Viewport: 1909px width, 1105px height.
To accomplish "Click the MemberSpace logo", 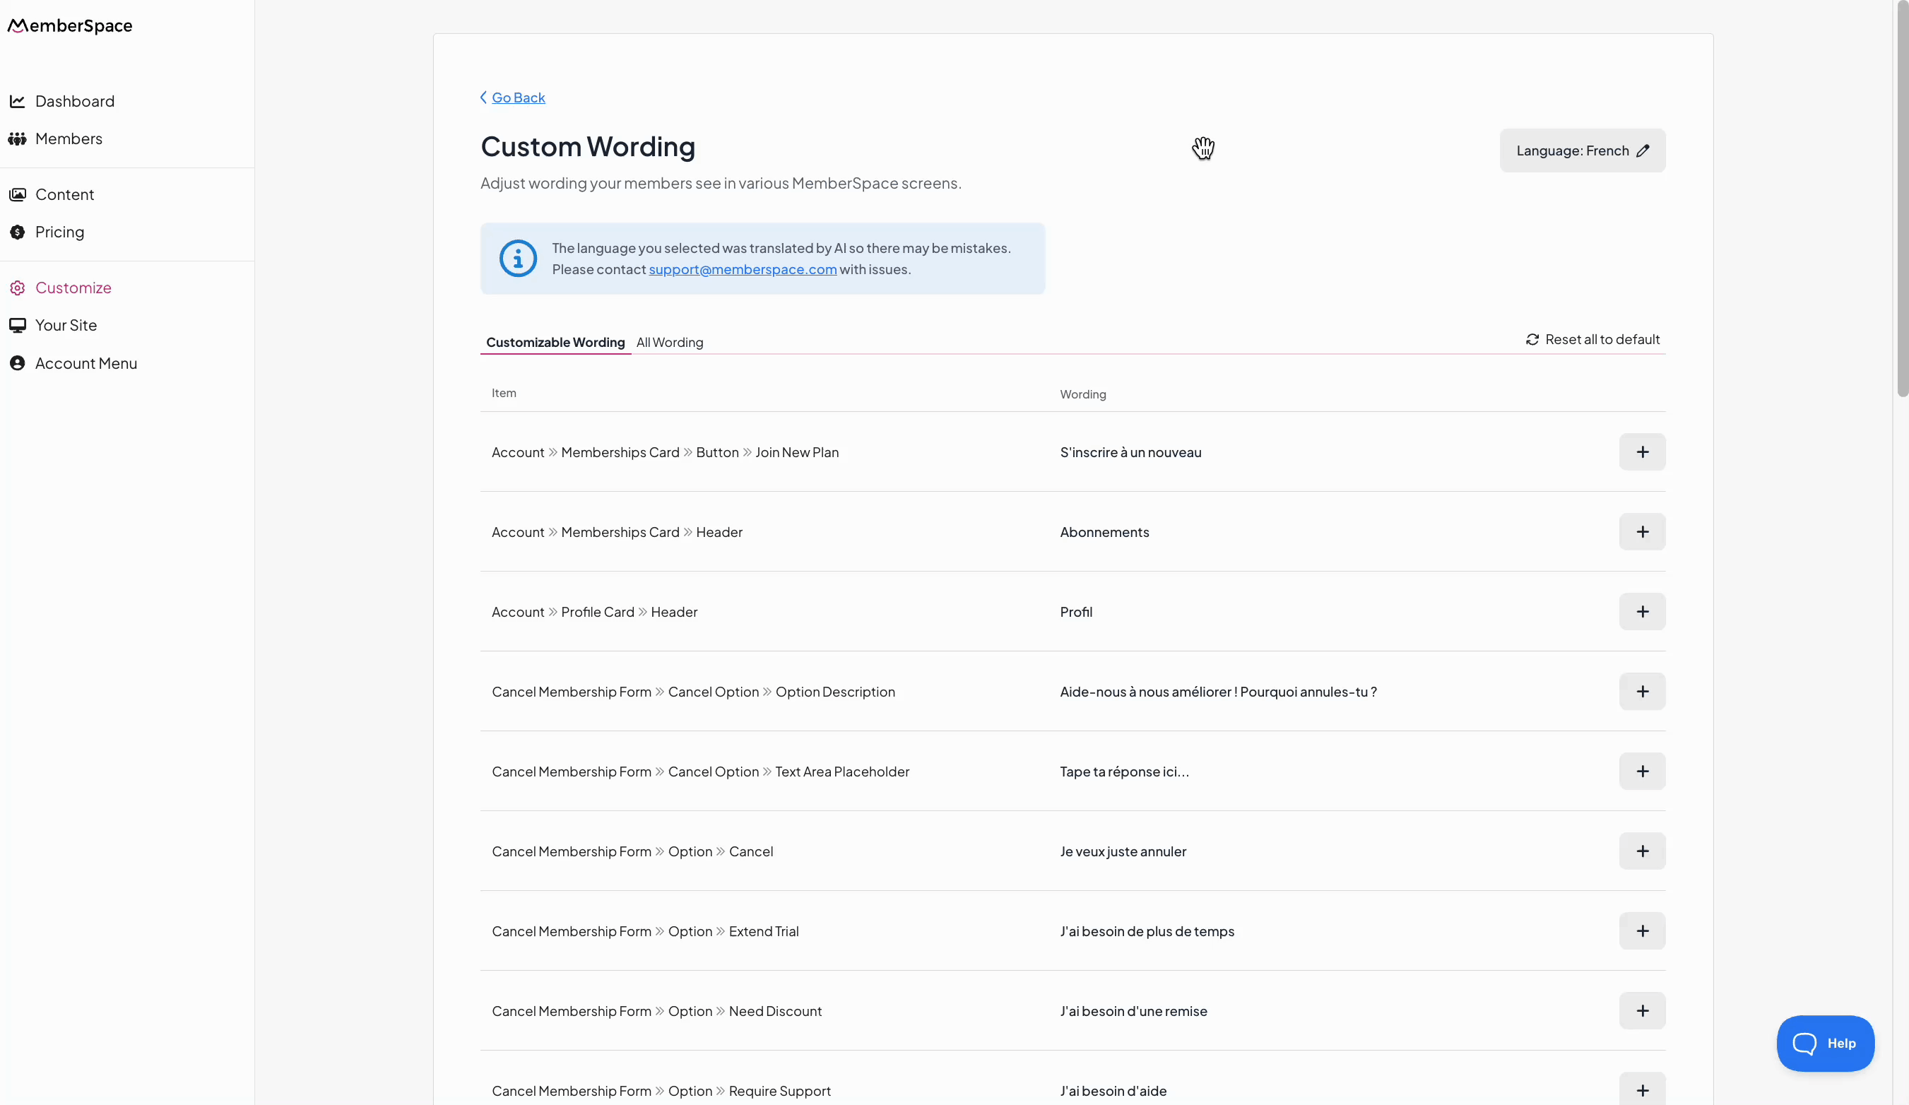I will pyautogui.click(x=70, y=25).
